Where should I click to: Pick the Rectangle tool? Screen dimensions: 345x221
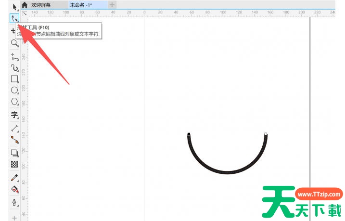pyautogui.click(x=14, y=79)
